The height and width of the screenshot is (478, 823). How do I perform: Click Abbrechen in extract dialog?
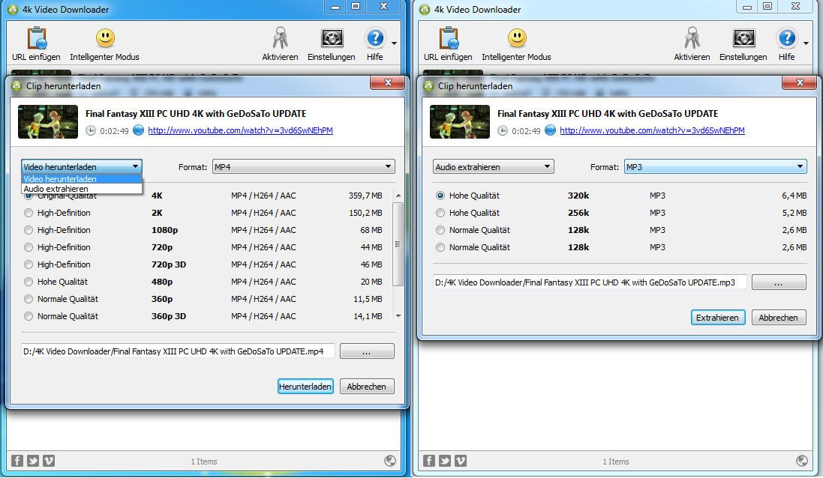point(779,317)
